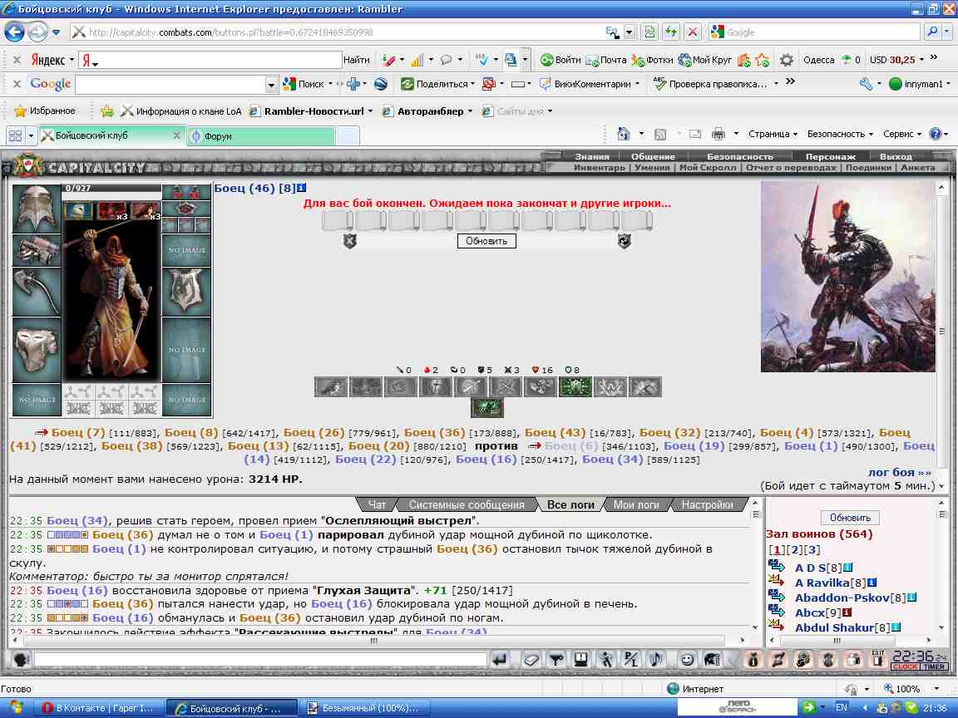Refresh the page using the green arrows icon

[x=671, y=32]
